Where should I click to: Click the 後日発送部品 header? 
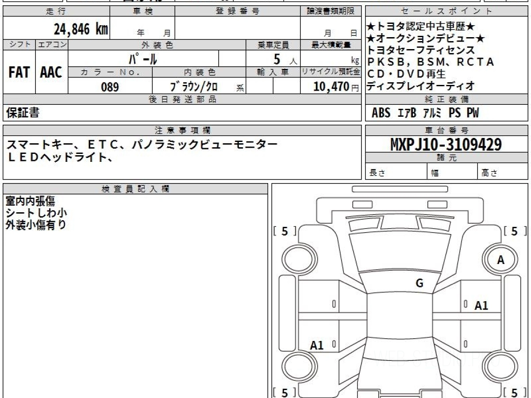click(182, 99)
